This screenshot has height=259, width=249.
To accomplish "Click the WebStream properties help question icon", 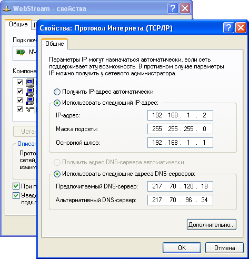I will pyautogui.click(x=173, y=8).
